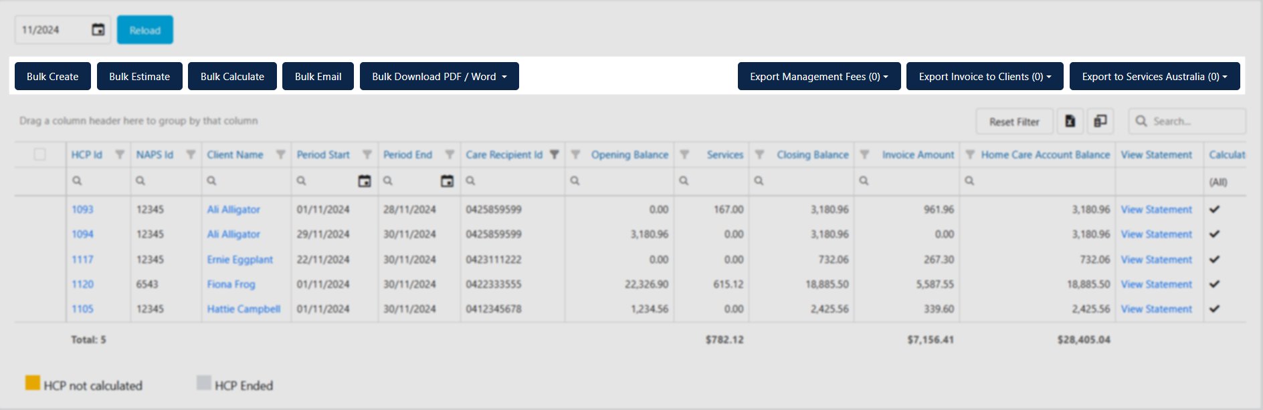1263x410 pixels.
Task: Click NAPS Id filter row search icon
Action: coord(140,180)
